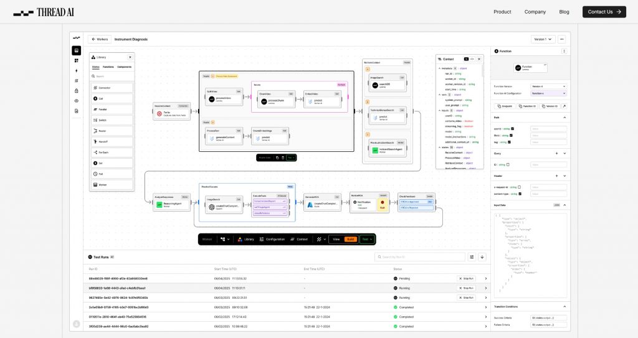Click the download icon in Test Runs

[x=482, y=256]
